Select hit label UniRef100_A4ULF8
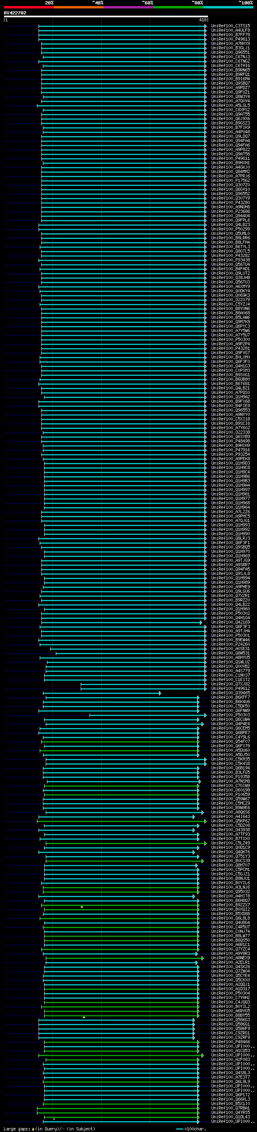The width and height of the screenshot is (257, 1132). pos(230,31)
